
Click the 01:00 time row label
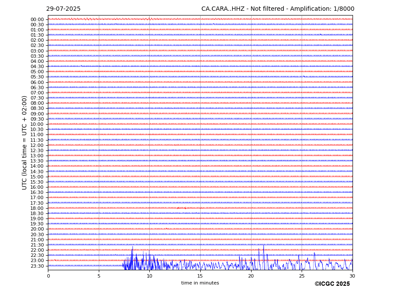click(x=37, y=30)
